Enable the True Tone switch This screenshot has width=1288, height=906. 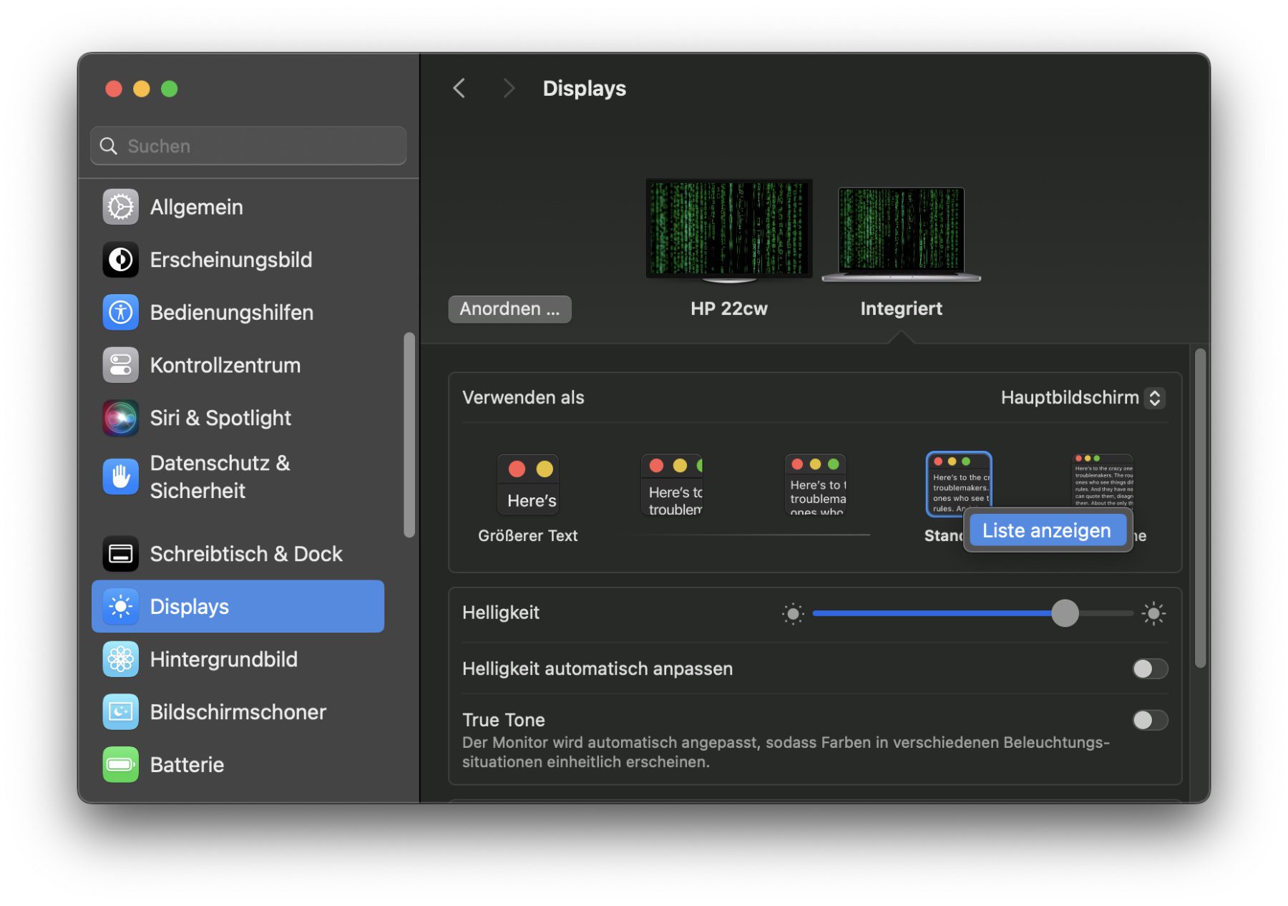tap(1149, 720)
